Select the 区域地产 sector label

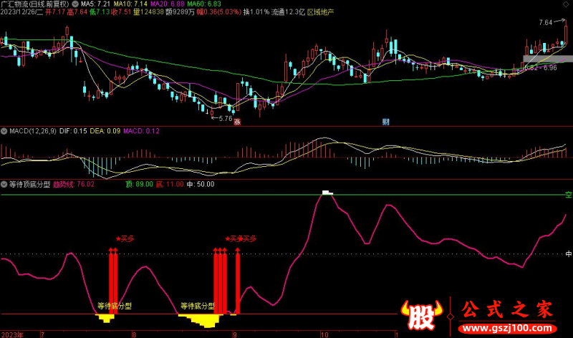321,12
